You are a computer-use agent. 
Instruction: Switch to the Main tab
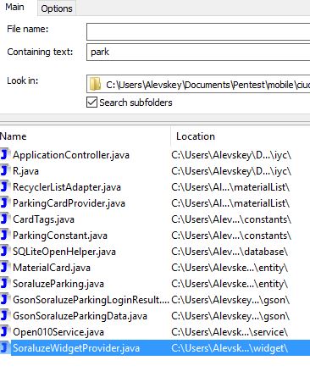click(x=14, y=7)
